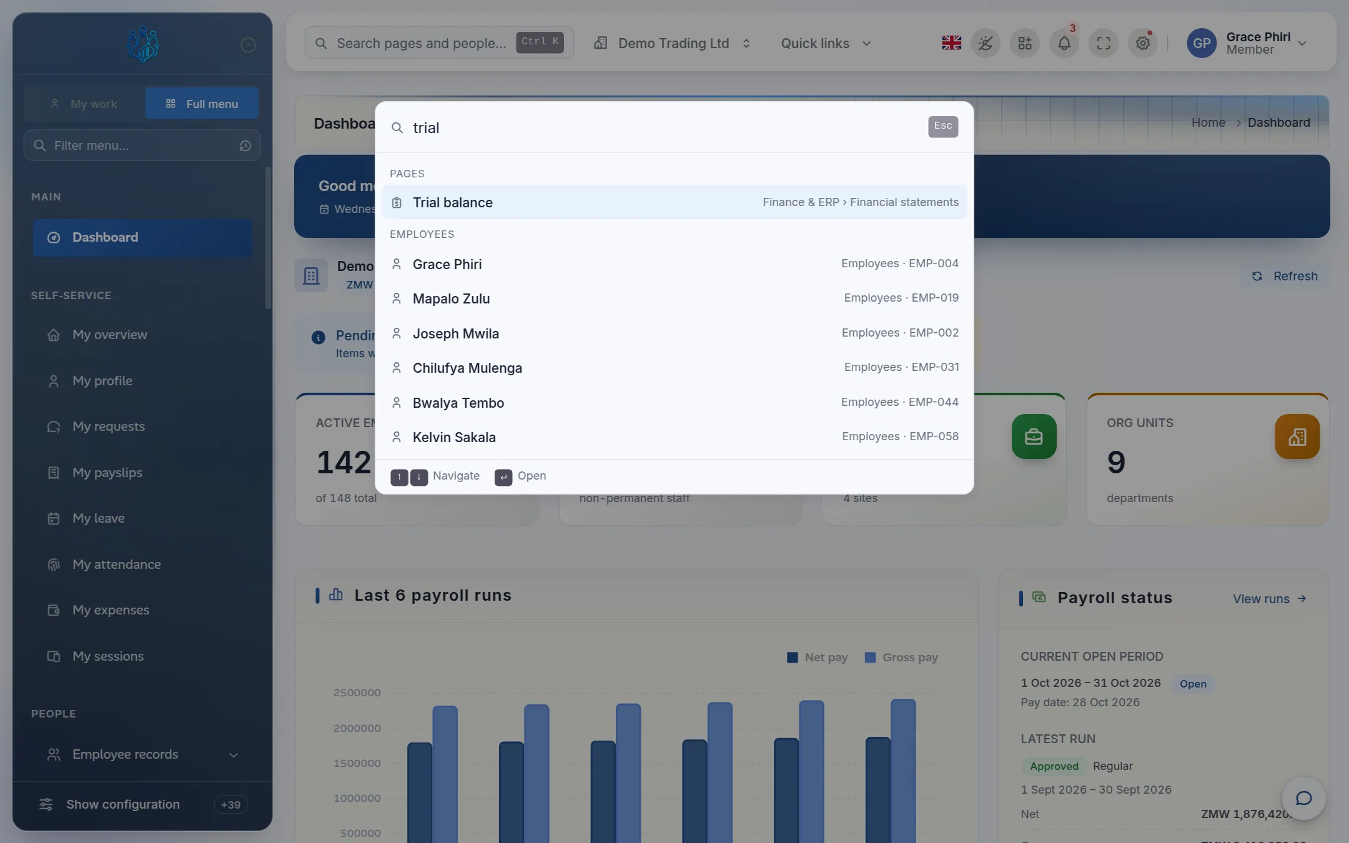Enter fullscreen mode via the frame icon
This screenshot has width=1349, height=843.
pyautogui.click(x=1104, y=43)
